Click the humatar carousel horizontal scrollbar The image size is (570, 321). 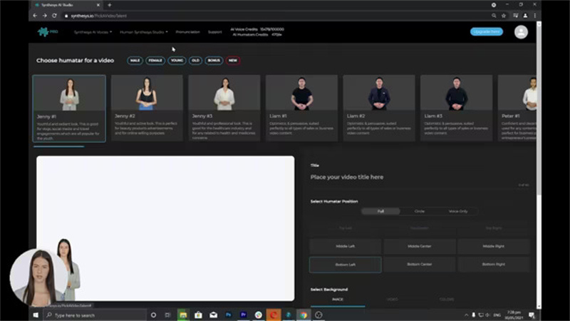[58, 146]
